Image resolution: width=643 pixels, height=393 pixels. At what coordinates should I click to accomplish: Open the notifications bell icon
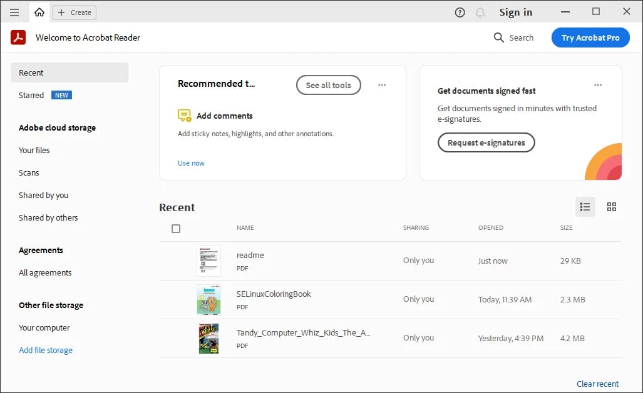point(480,12)
